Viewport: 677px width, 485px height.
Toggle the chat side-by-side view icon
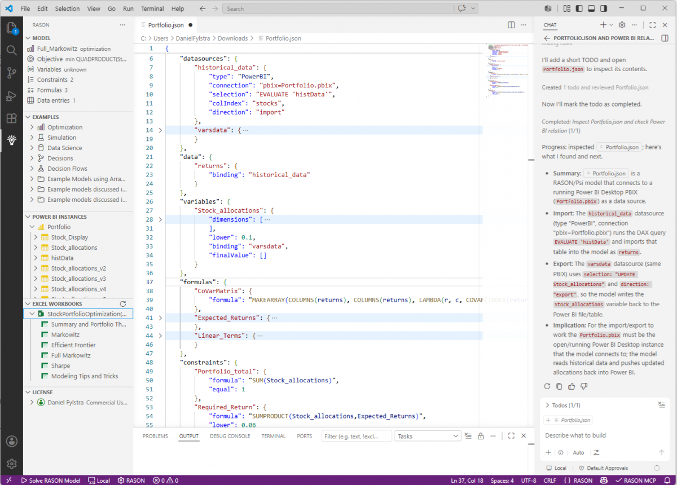665,38
